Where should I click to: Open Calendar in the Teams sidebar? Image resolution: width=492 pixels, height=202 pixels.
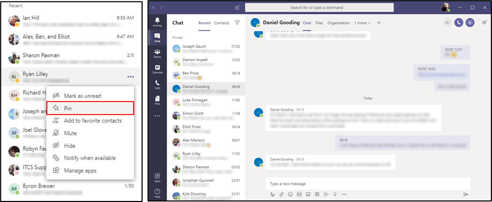coord(157,69)
